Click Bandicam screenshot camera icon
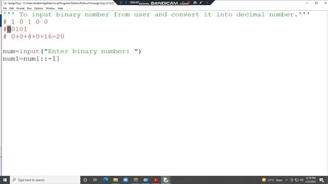The width and height of the screenshot is (328, 184). 195,3
